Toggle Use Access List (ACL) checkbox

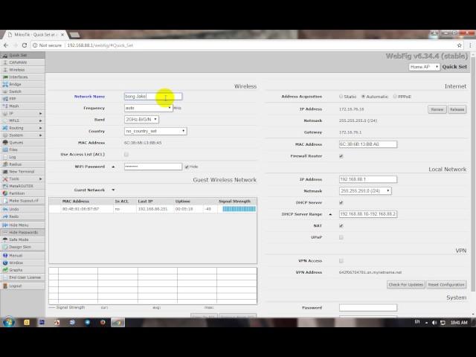126,155
